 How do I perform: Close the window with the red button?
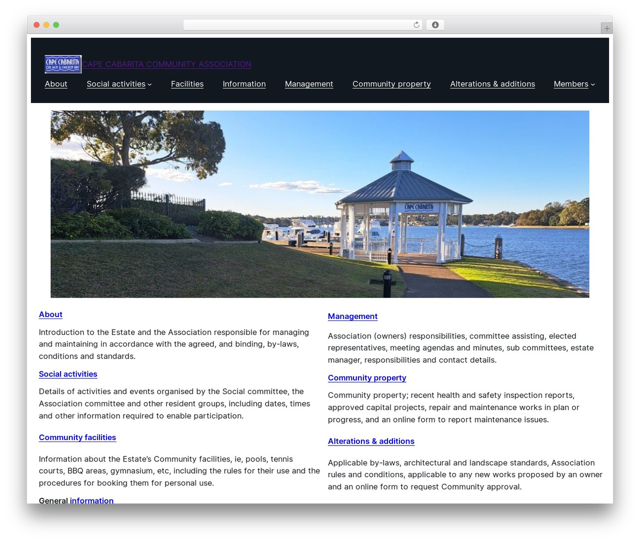coord(36,25)
